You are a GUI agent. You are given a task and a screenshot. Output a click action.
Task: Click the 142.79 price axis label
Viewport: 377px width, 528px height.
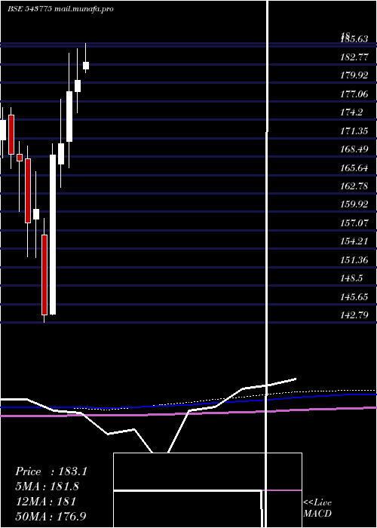[354, 315]
